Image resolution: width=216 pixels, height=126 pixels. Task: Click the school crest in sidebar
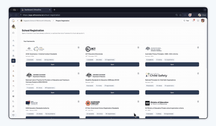(x=13, y=26)
